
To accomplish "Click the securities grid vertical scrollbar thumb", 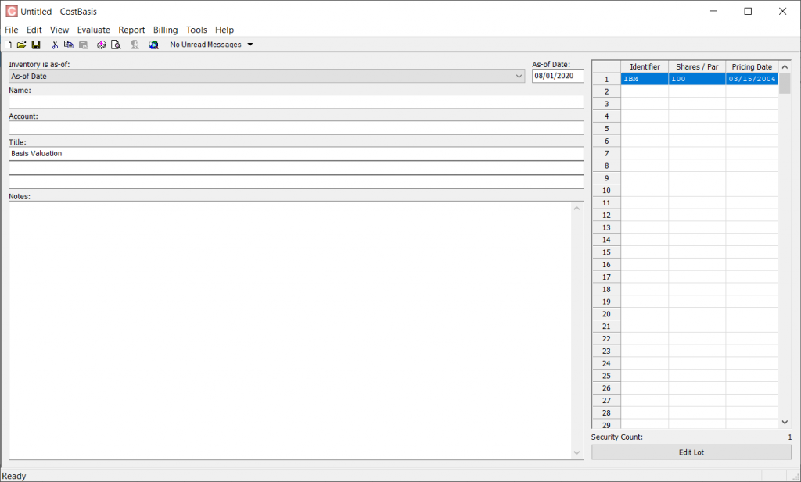I will (785, 83).
